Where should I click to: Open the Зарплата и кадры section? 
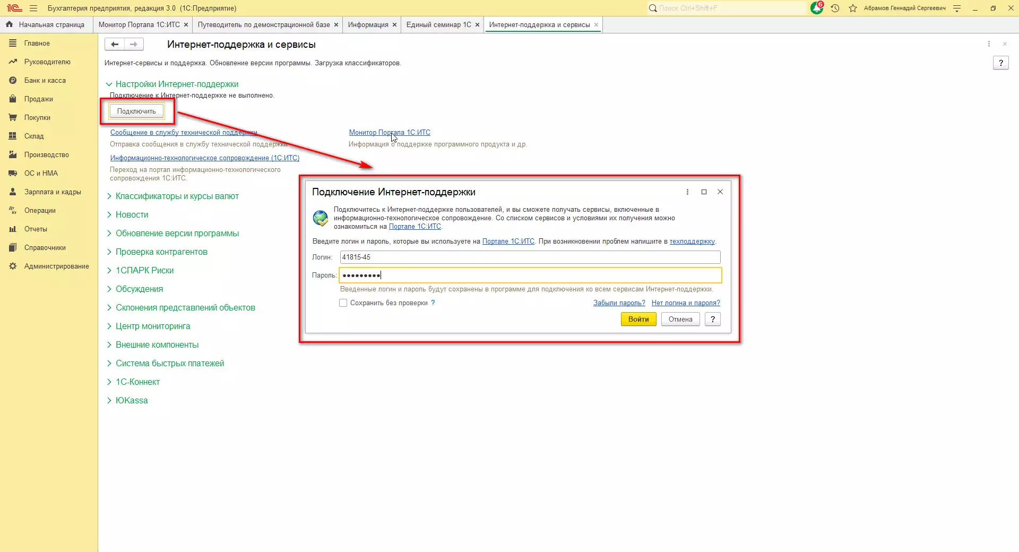click(49, 192)
